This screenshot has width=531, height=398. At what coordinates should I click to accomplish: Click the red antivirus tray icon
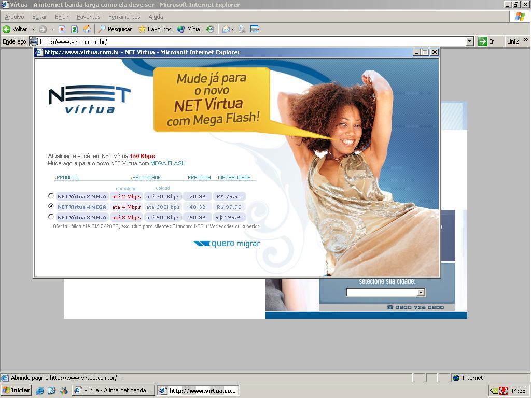click(504, 391)
